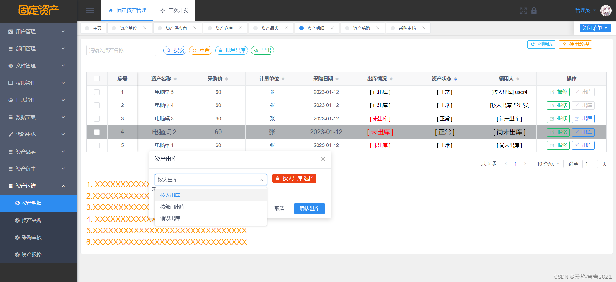Open 资产报修 in the sidebar submenu
This screenshot has width=616, height=282.
(38, 255)
